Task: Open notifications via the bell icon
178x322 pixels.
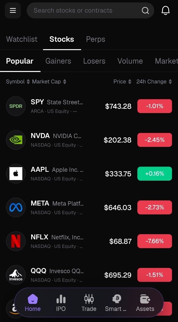Action: click(165, 10)
